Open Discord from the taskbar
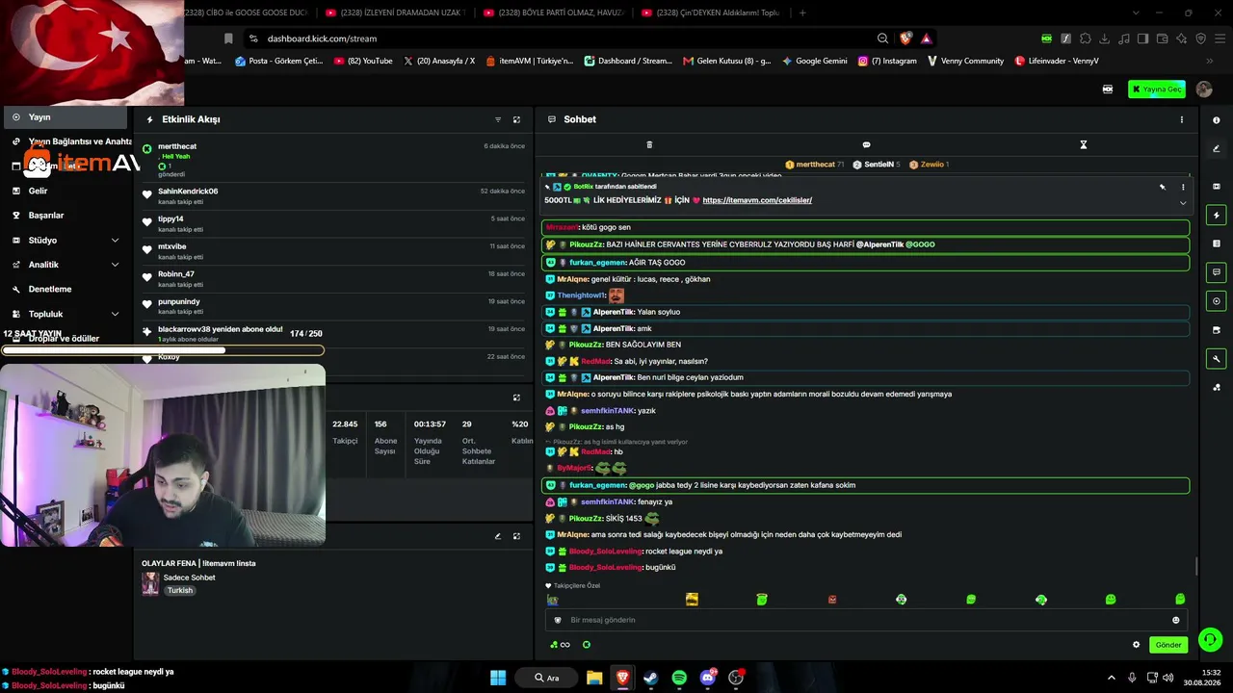This screenshot has height=693, width=1233. click(x=708, y=678)
